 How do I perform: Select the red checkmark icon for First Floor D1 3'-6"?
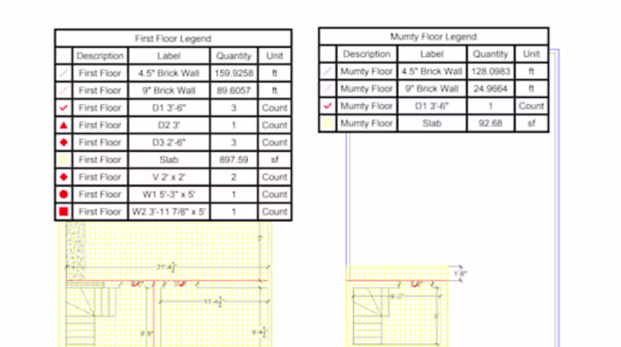(x=64, y=108)
